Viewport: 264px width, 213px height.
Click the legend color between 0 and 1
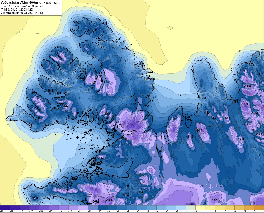point(200,208)
